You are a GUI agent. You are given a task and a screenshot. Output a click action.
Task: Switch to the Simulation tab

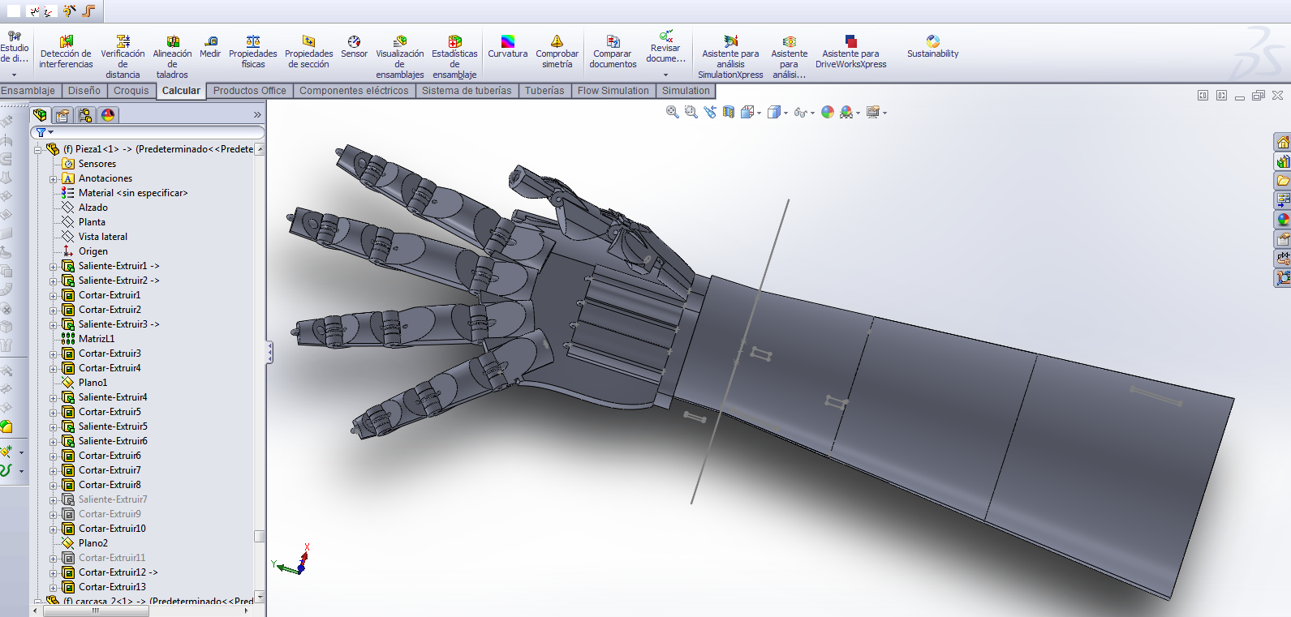click(x=686, y=91)
